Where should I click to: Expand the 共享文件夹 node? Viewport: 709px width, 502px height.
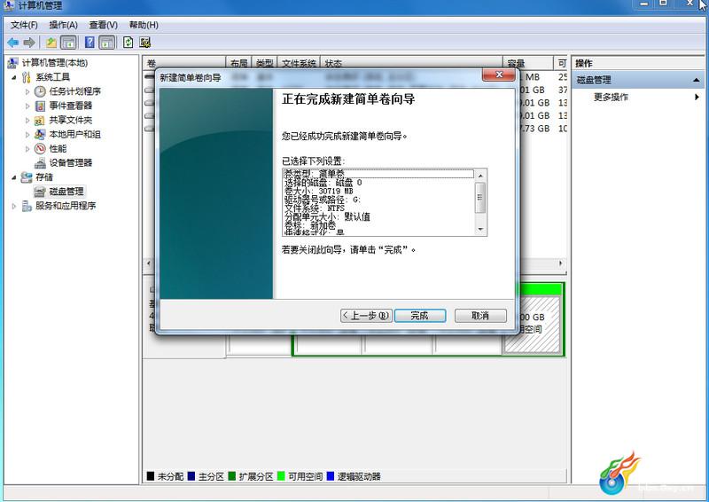tap(27, 121)
